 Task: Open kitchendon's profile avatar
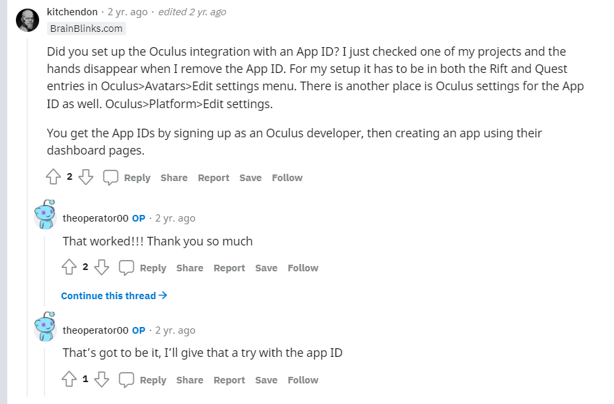click(x=27, y=20)
